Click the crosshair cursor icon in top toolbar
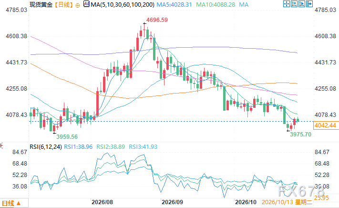The image size is (339, 208). [287, 4]
